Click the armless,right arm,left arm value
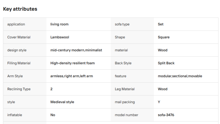Screen dimensions: 220x124 point(71,76)
